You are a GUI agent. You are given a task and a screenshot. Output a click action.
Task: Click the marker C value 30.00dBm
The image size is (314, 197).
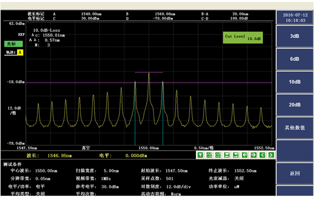click(90, 18)
